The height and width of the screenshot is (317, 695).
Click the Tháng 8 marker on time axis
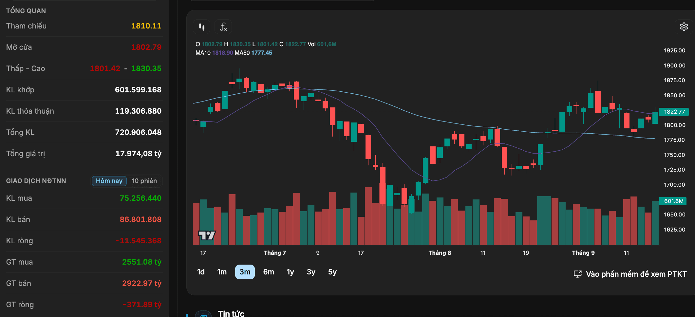pyautogui.click(x=440, y=253)
